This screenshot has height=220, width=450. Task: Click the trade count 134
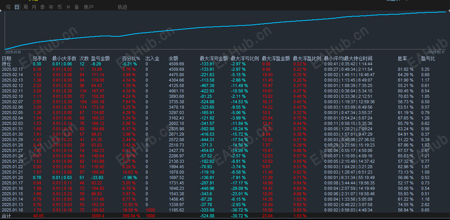point(83,91)
